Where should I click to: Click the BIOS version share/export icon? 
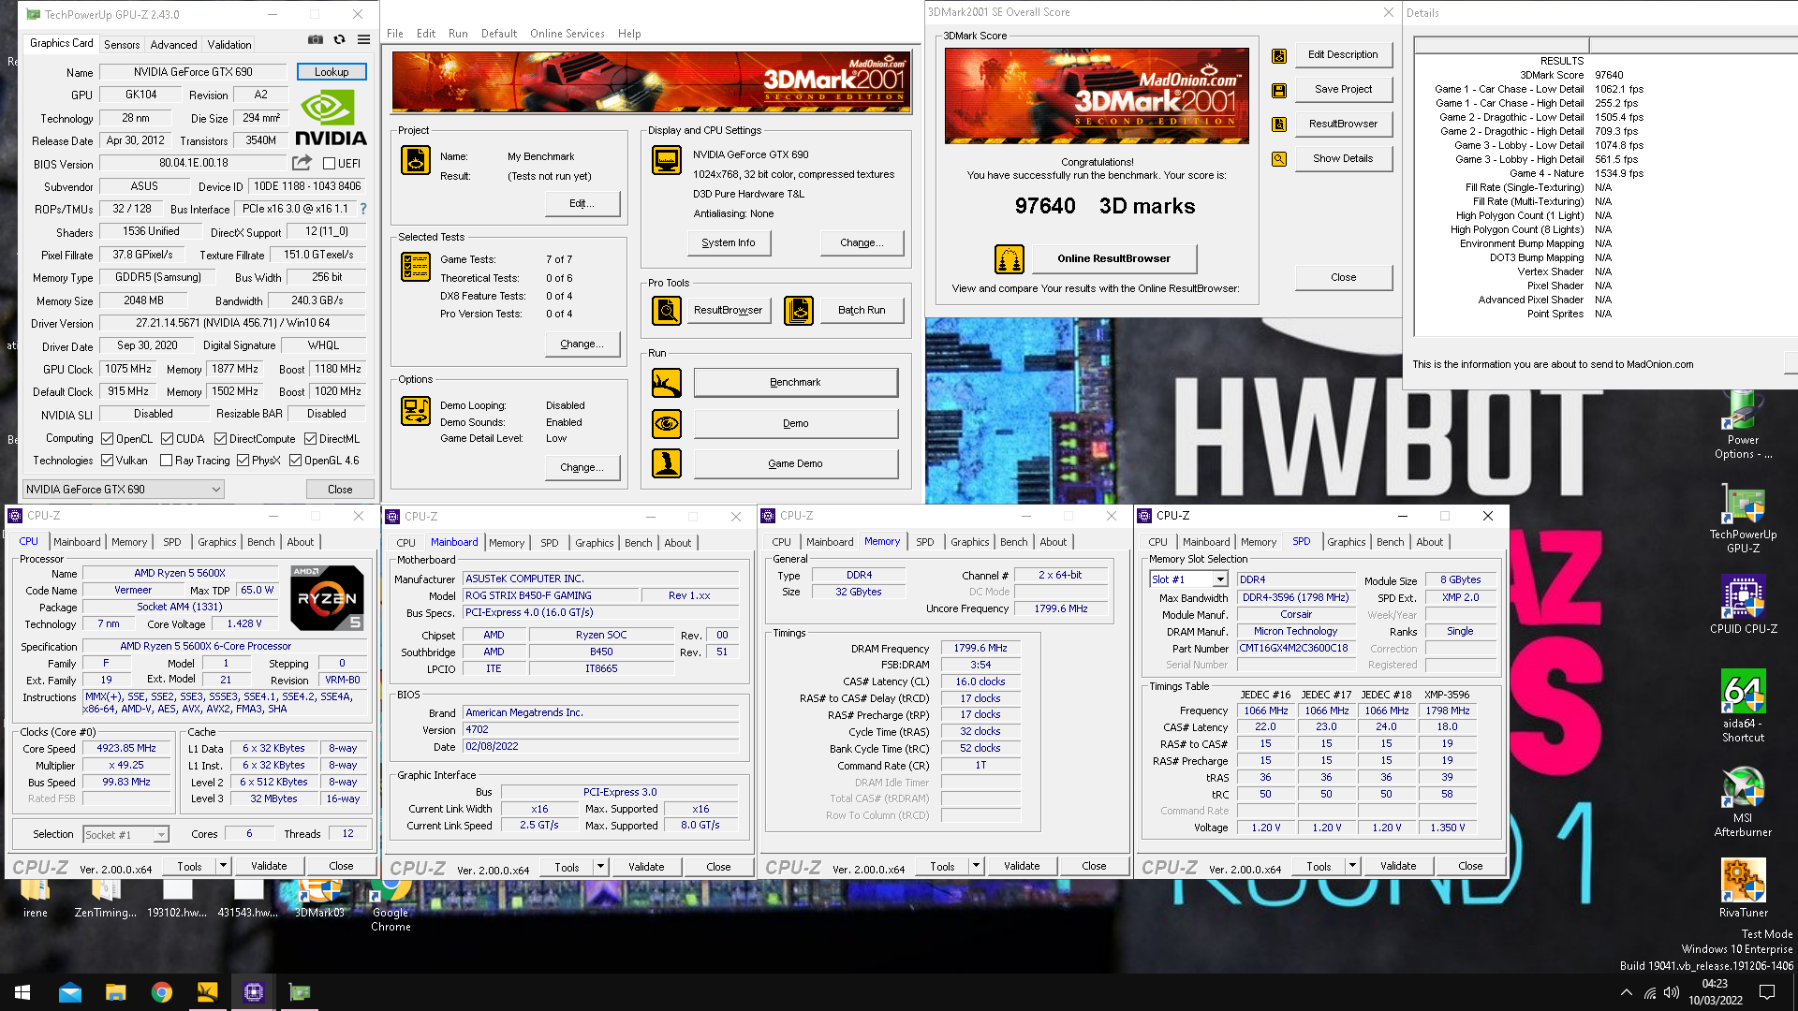coord(302,163)
